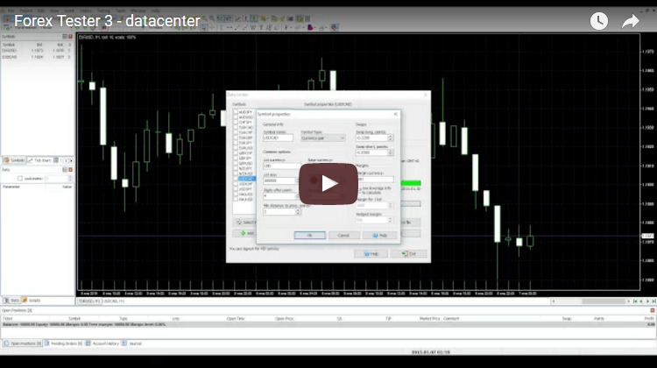Jump chart to the end arrow icon
Screen dimensions: 657x368
coord(653,301)
